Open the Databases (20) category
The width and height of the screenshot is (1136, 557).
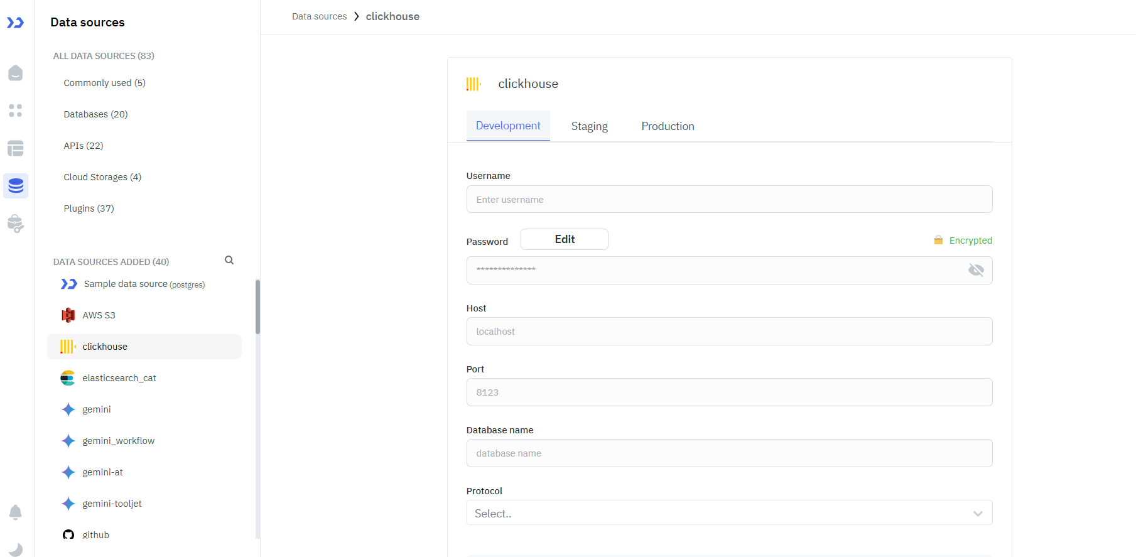[x=95, y=114]
